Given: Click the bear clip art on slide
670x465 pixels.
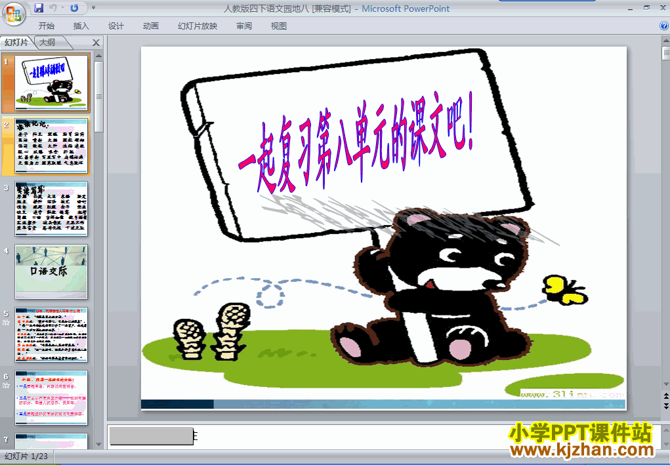Looking at the screenshot, I should tap(432, 288).
